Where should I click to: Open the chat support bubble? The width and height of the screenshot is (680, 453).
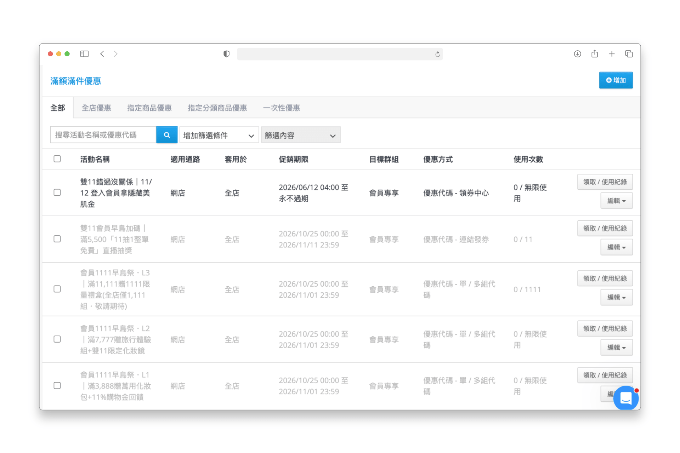[626, 398]
